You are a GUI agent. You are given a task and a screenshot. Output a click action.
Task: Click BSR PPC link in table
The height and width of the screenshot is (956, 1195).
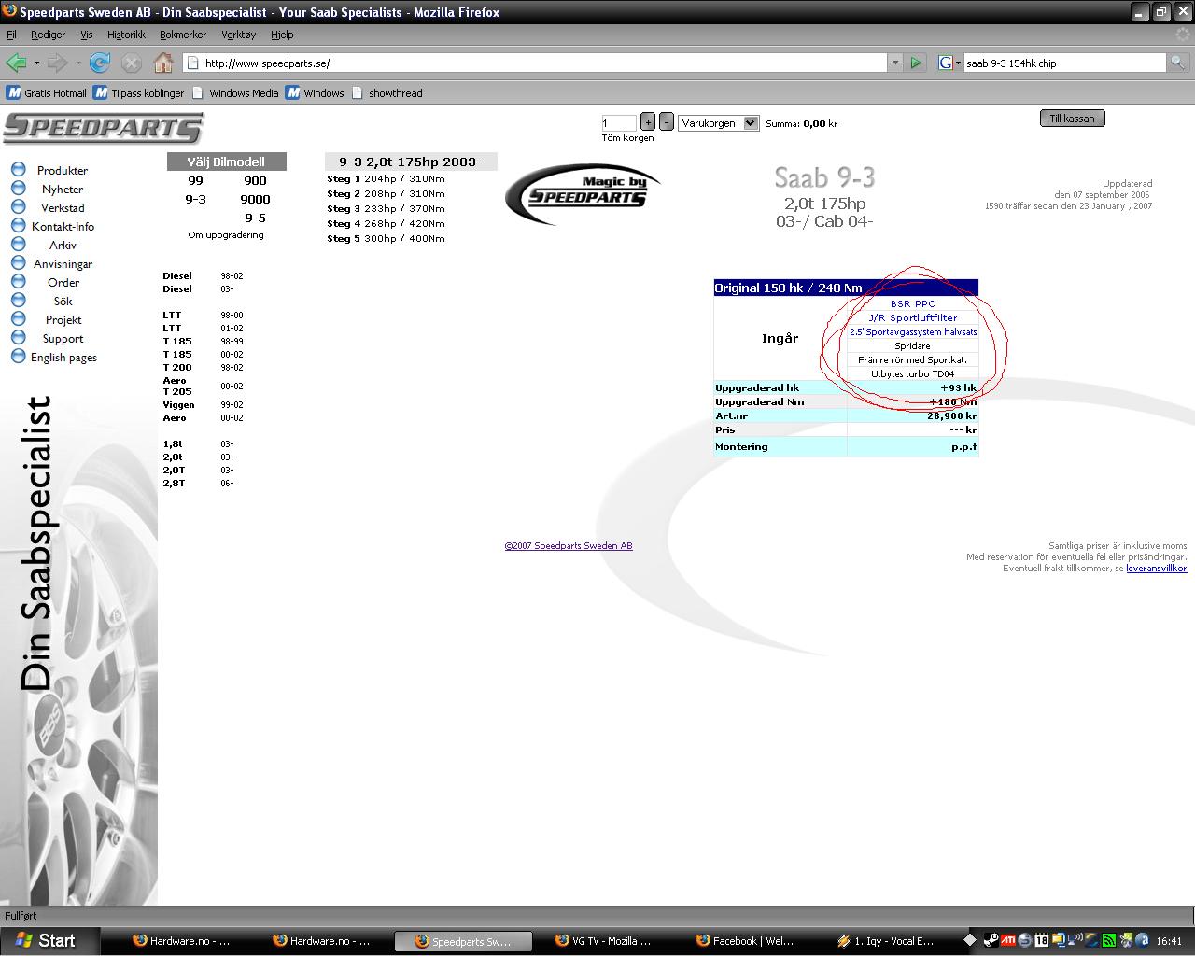click(x=912, y=304)
